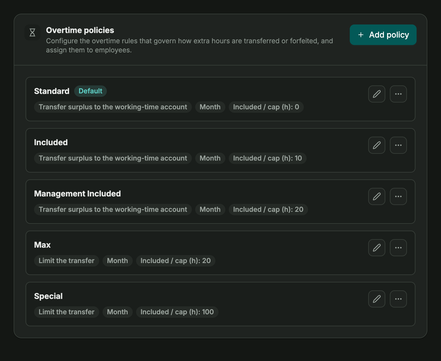Click the Month tag in Included policy
This screenshot has height=361, width=441.
pyautogui.click(x=210, y=158)
